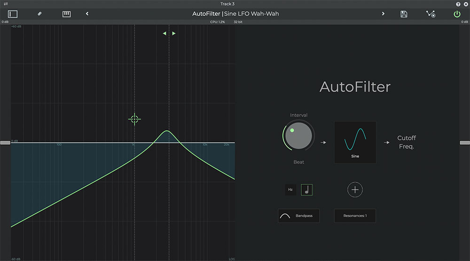Enable beat-synced note rate mode
Screen dimensions: 470x261
point(306,190)
